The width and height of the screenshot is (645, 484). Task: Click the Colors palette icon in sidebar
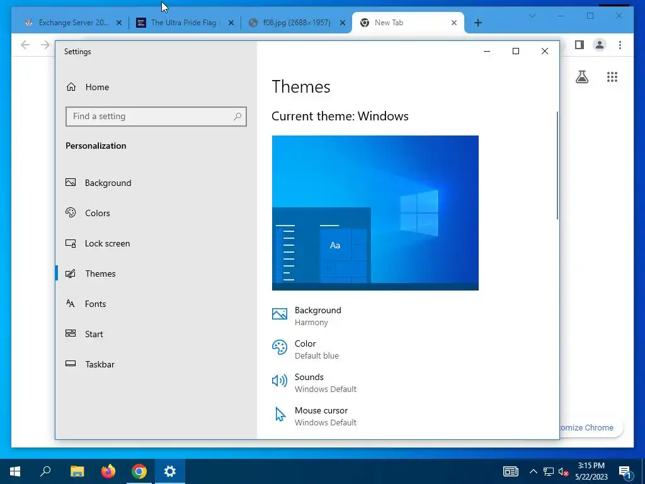71,212
